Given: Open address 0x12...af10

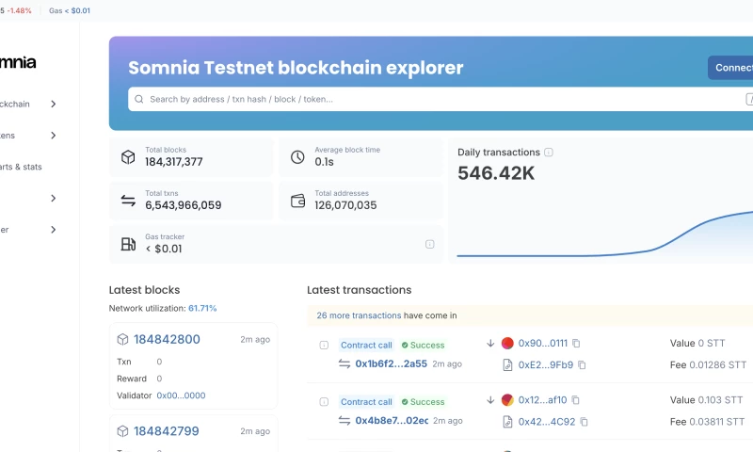Looking at the screenshot, I should pos(543,400).
